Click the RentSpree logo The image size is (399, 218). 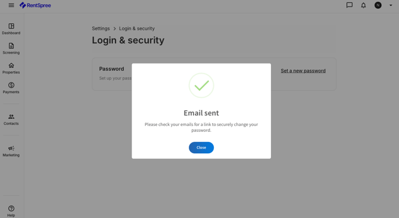coord(35,5)
